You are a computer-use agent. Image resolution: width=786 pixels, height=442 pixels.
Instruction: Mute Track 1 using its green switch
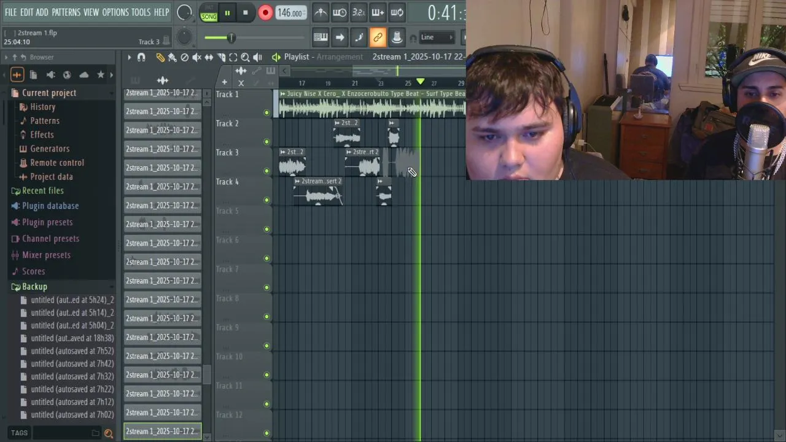pos(267,112)
